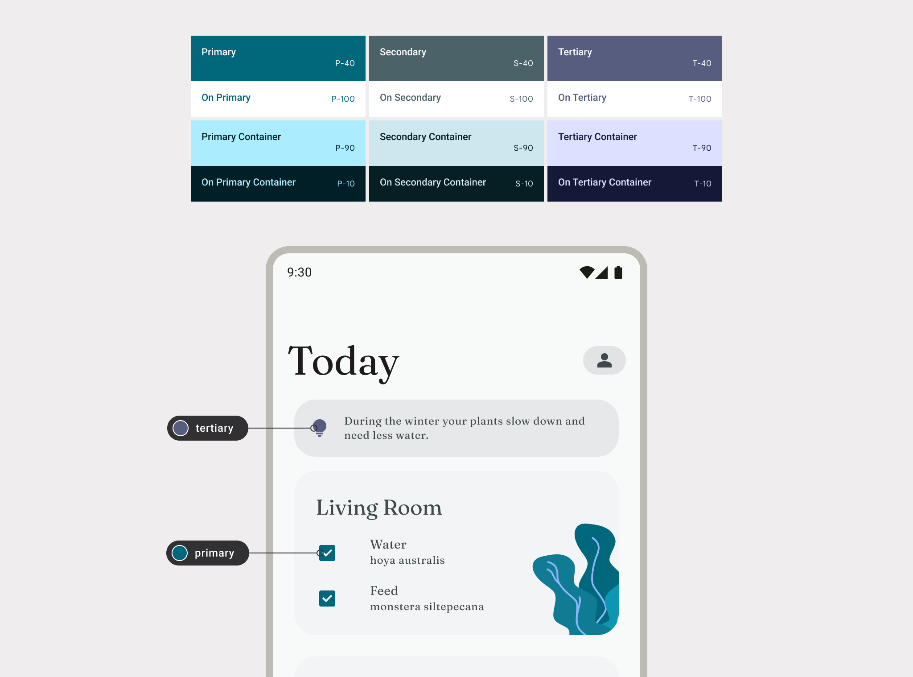This screenshot has height=677, width=913.
Task: Expand the On Primary P-100 row
Action: click(x=279, y=98)
